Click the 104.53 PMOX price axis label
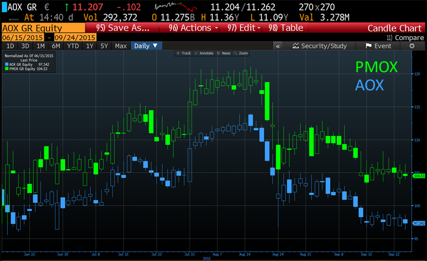Viewport: 427px width, 261px height. coord(419,176)
